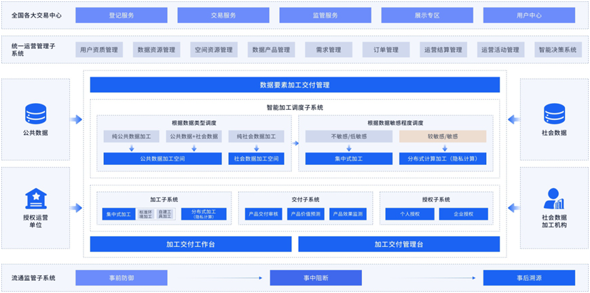
Task: Click the 社会数据 database icon
Action: 554,113
